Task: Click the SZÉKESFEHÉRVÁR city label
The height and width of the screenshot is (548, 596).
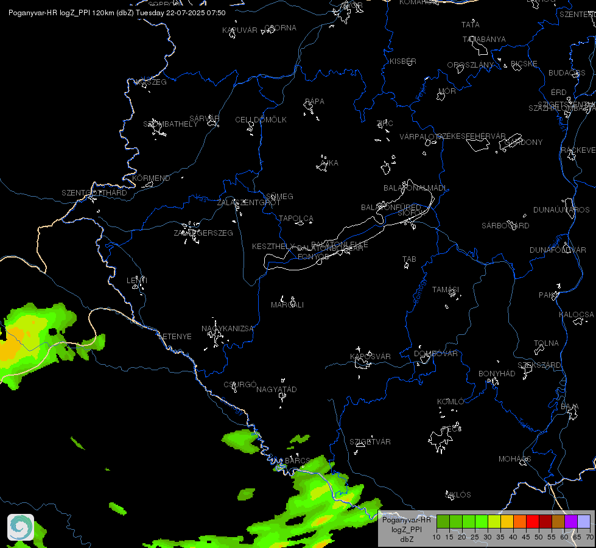Action: pyautogui.click(x=471, y=136)
